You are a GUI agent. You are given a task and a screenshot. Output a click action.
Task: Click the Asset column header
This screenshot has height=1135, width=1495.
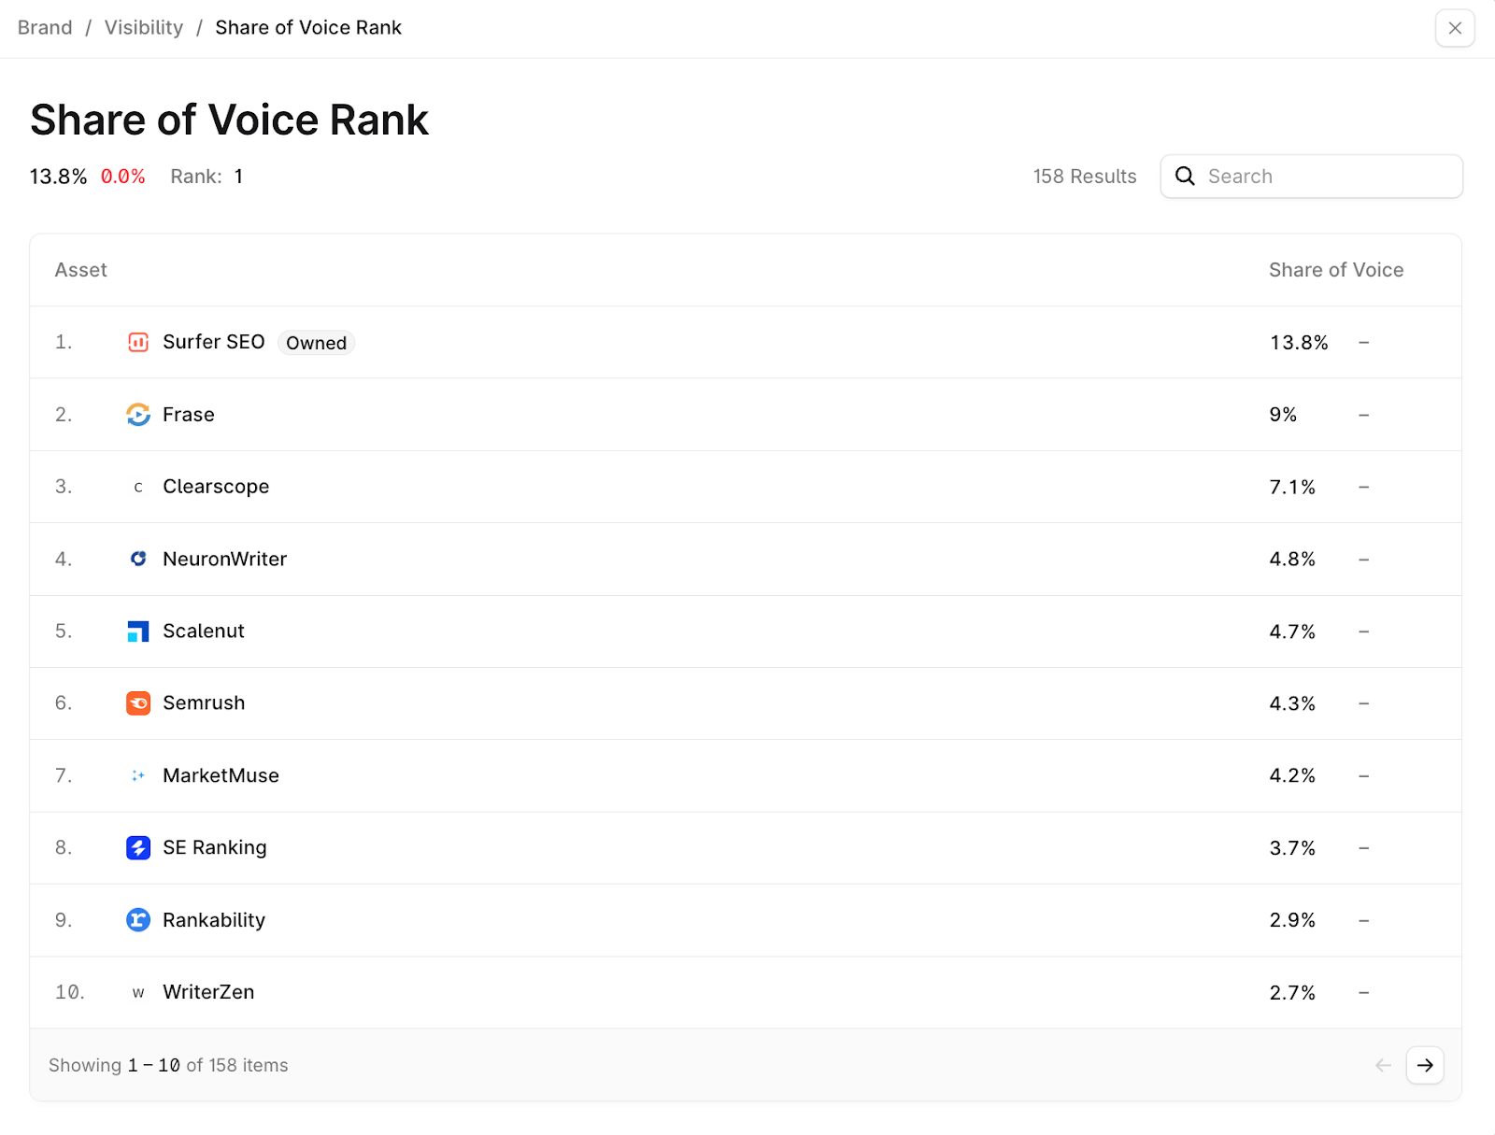[81, 270]
